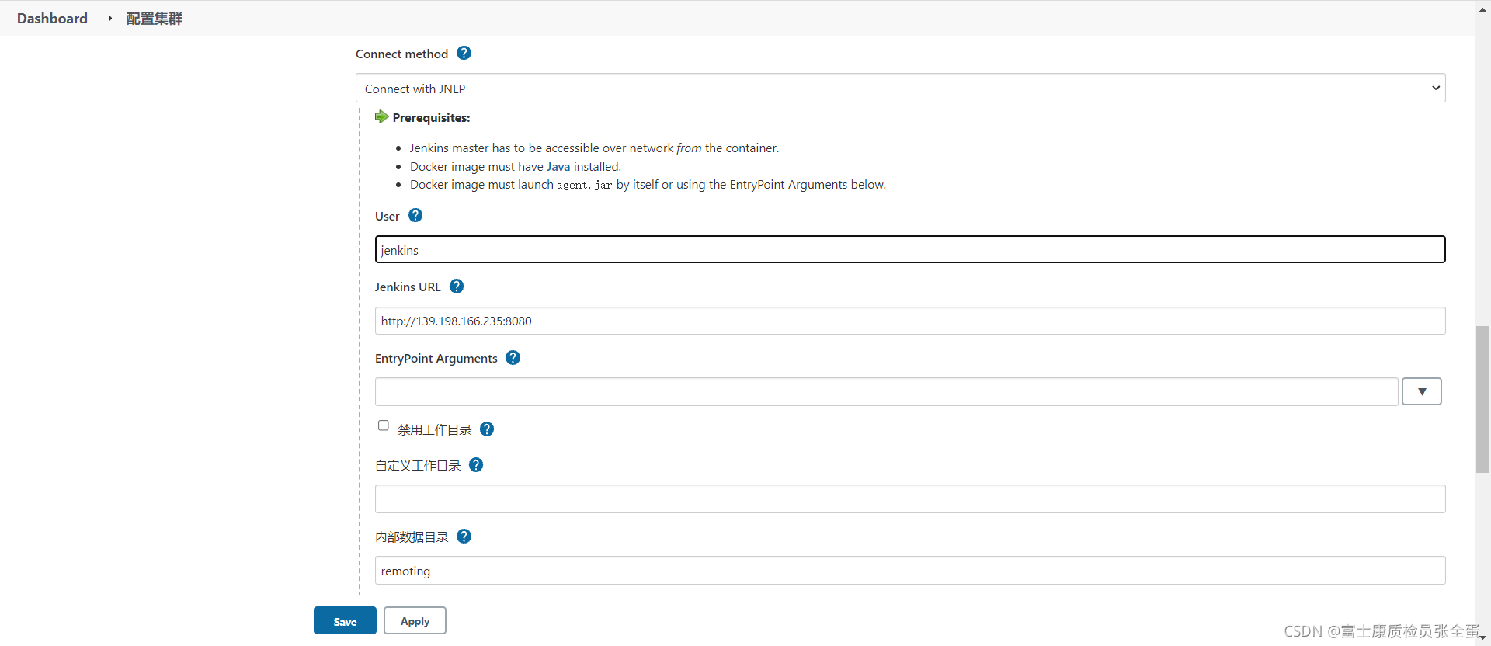Go to Dashboard breadcrumb
Image resolution: width=1491 pixels, height=646 pixels.
52,18
